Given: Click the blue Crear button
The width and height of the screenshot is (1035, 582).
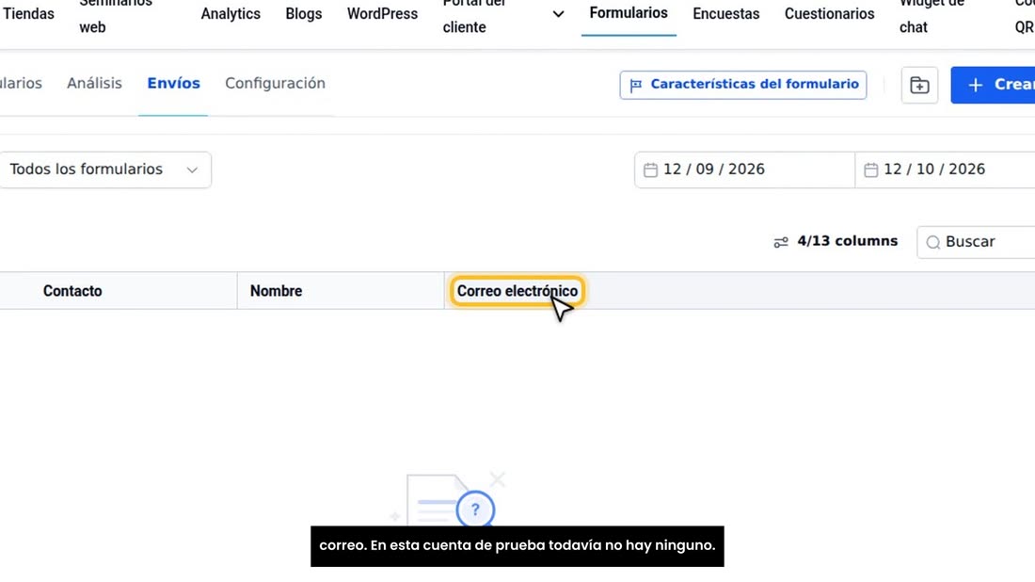Looking at the screenshot, I should 993,85.
